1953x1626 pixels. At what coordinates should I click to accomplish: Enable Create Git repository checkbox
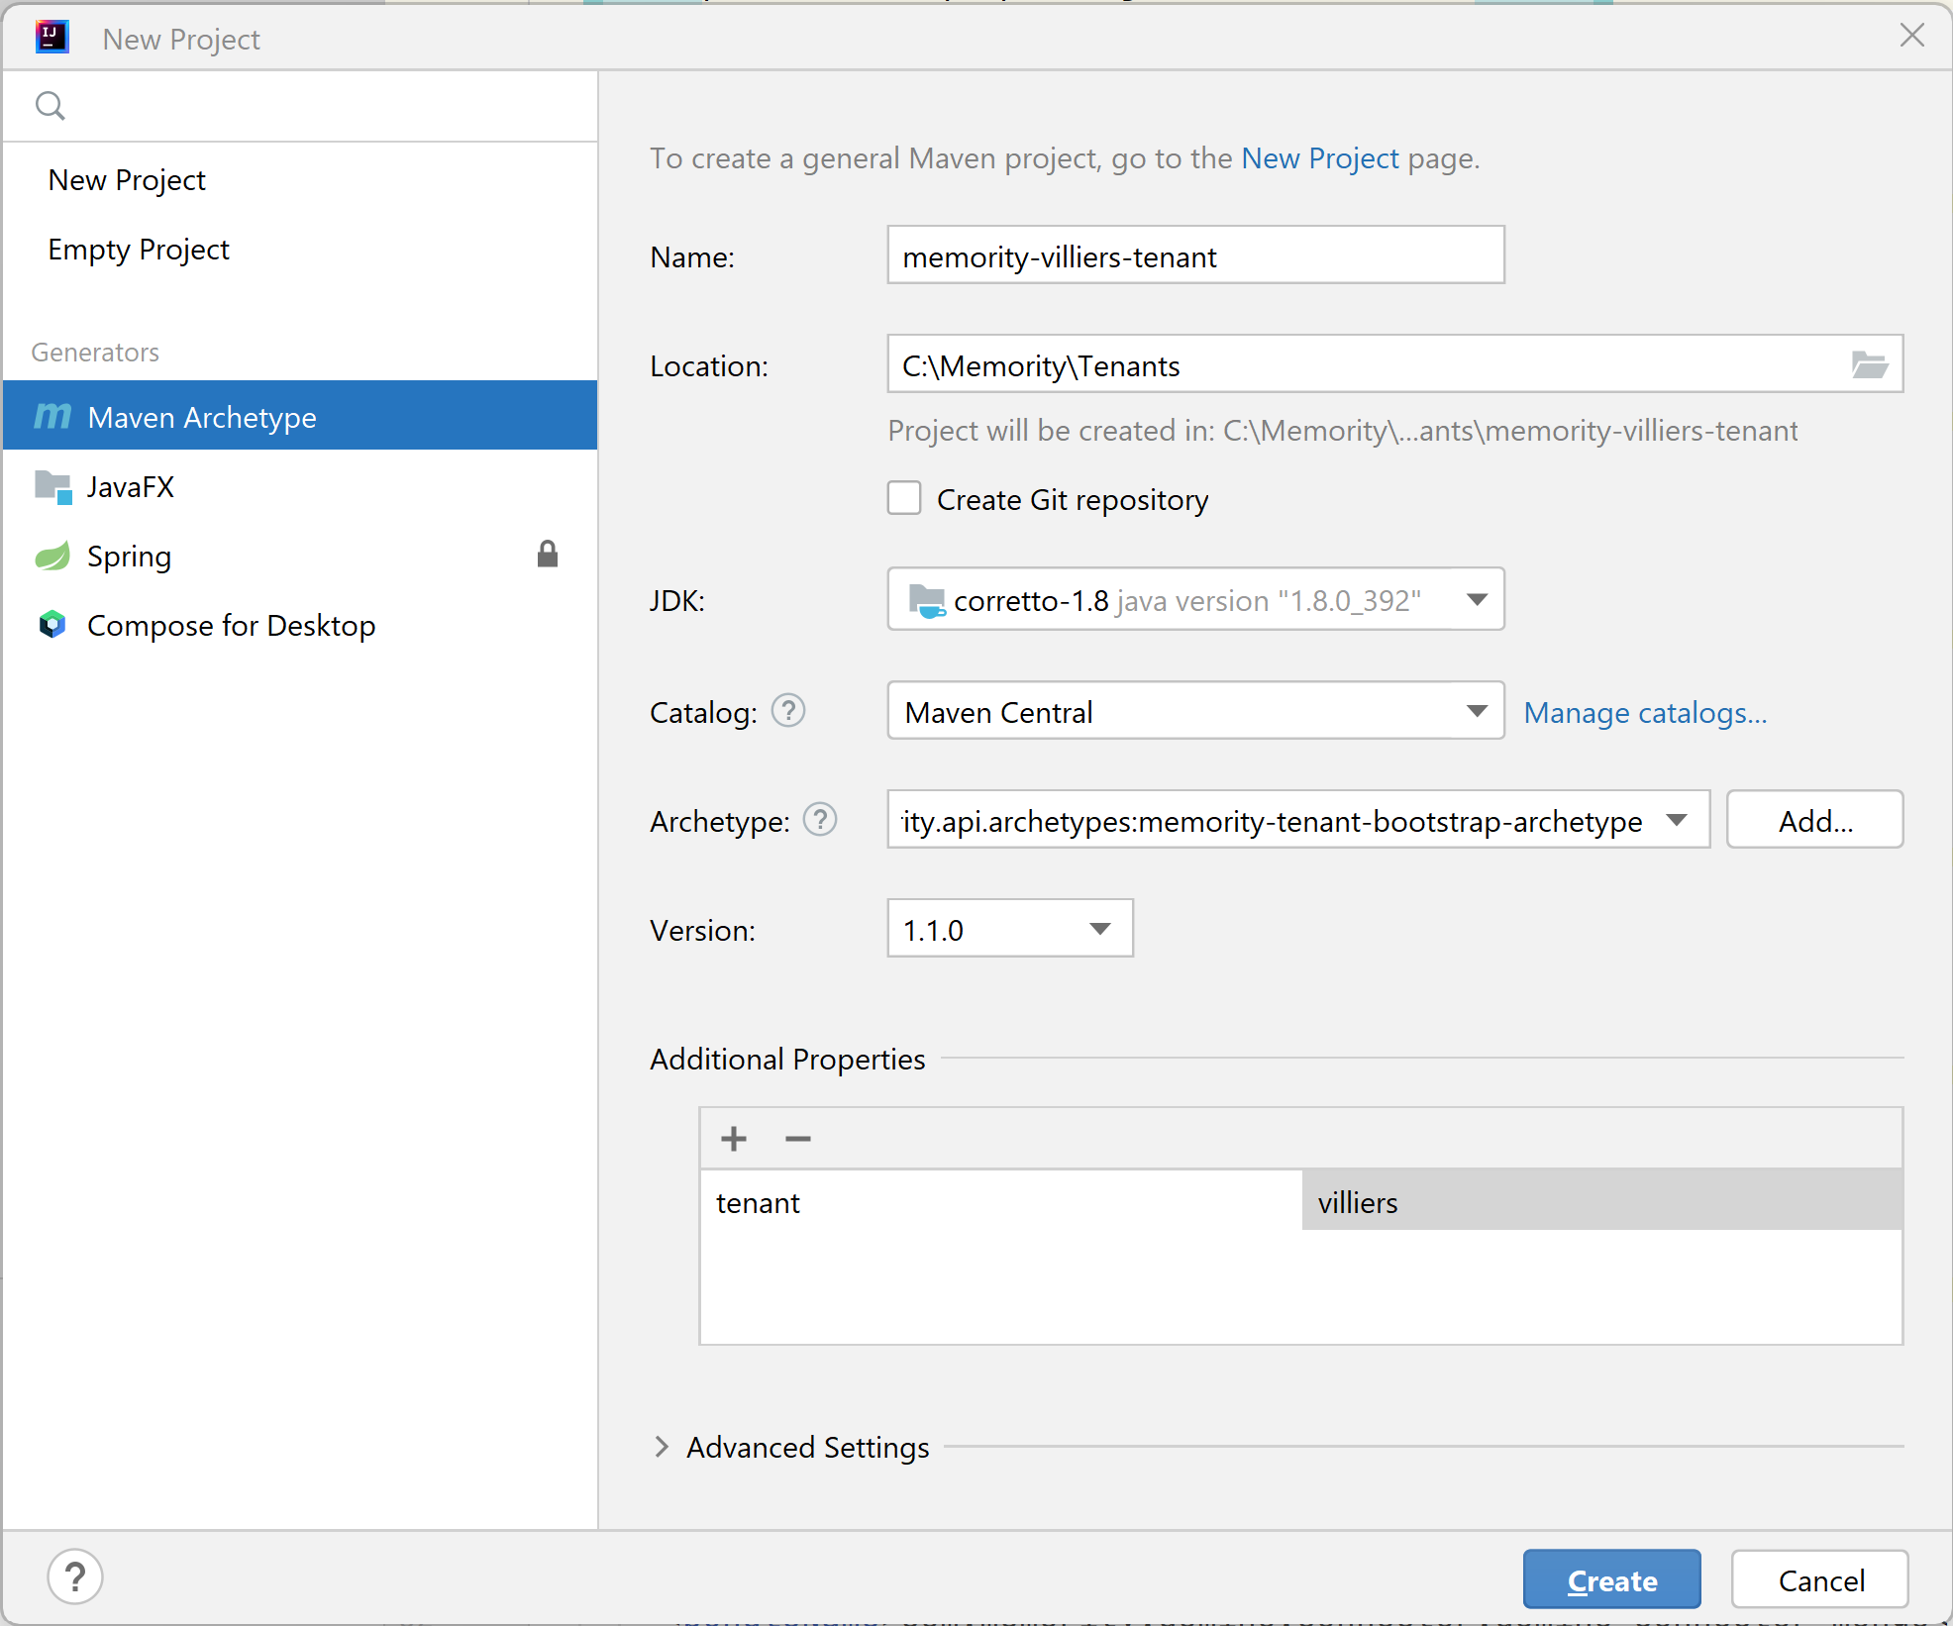[x=904, y=498]
